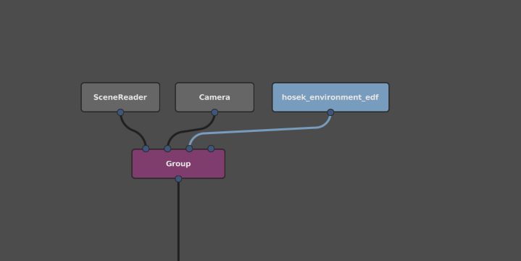Click the unconnected Group input plug
Viewport: 521px width, 261px height.
click(x=211, y=149)
